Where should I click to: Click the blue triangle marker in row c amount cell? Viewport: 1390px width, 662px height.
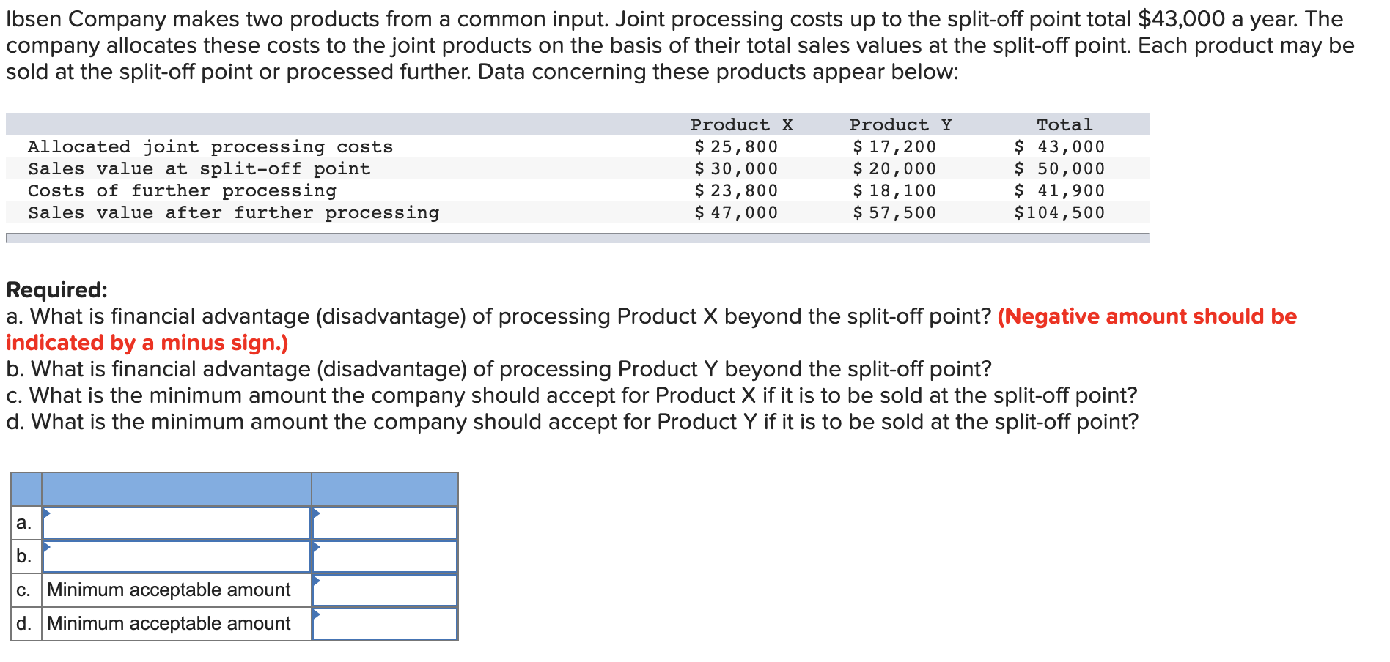(318, 582)
